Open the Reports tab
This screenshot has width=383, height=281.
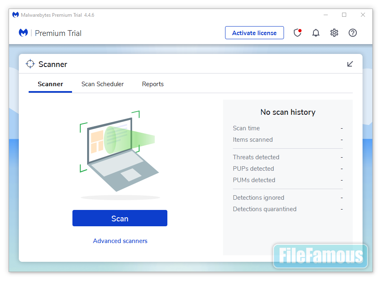pos(153,84)
